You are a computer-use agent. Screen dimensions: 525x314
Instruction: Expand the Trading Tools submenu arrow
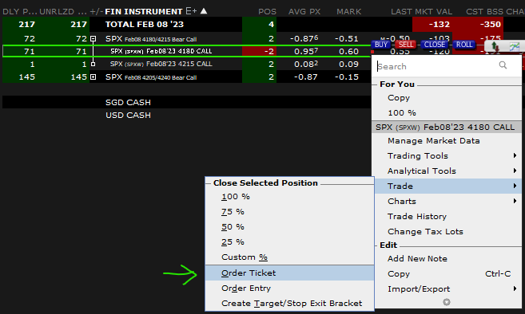click(515, 155)
